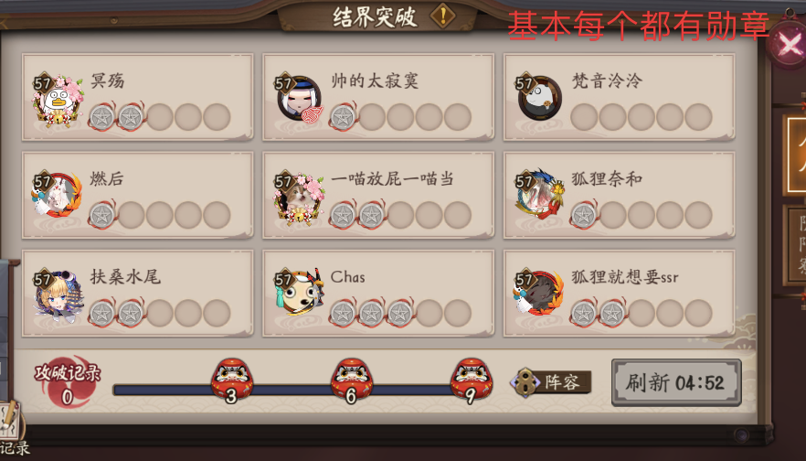Select the 扶桑水尾 opponent card
Screen dimensions: 806x461
pos(137,294)
